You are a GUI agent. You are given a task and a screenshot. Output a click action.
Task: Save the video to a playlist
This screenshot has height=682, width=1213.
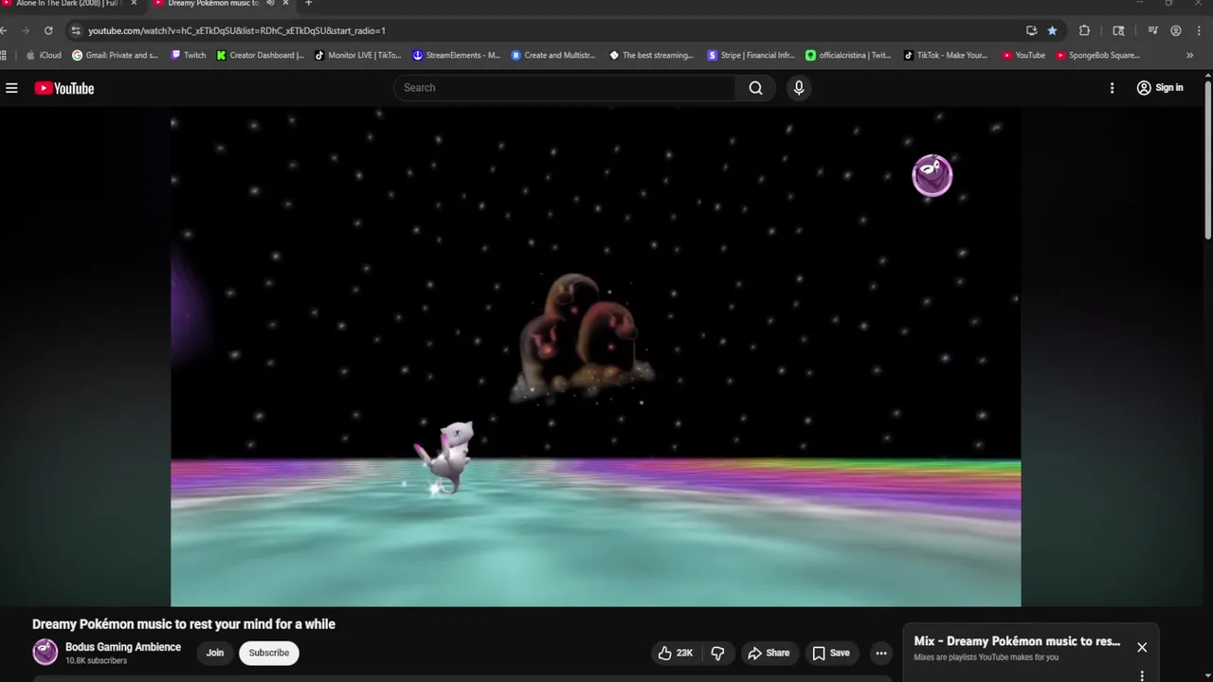(830, 653)
